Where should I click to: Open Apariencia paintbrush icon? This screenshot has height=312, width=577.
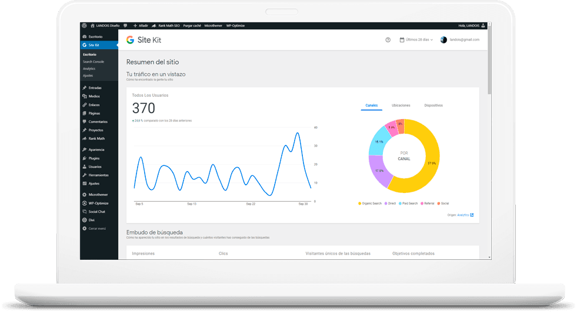tap(85, 150)
